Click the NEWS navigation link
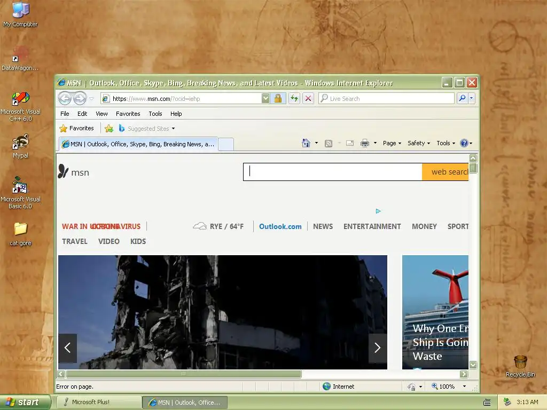The image size is (547, 410). click(x=323, y=226)
